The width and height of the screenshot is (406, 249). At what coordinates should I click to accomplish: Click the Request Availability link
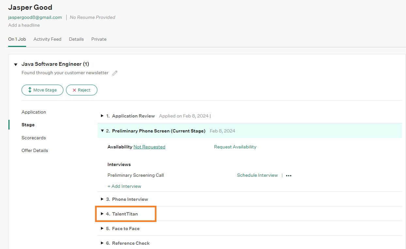(235, 147)
